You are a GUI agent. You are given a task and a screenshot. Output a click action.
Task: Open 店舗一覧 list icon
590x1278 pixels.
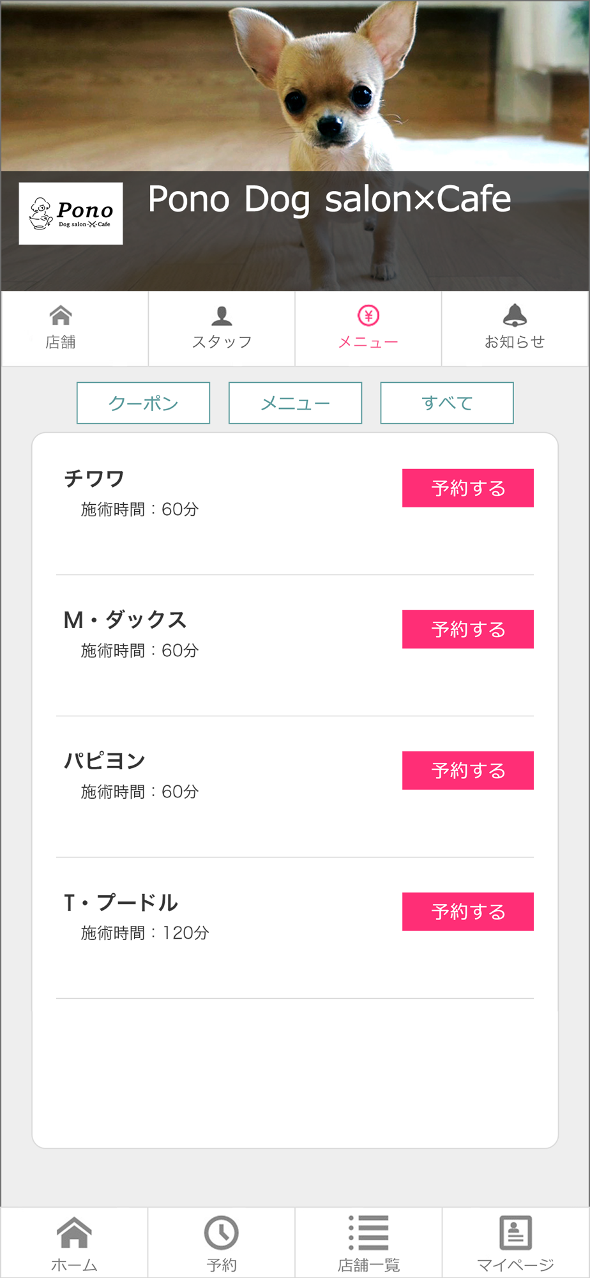[368, 1233]
